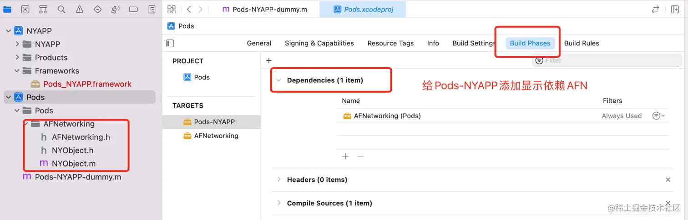The height and width of the screenshot is (220, 688).
Task: Switch to the Build Settings tab
Action: coord(473,43)
